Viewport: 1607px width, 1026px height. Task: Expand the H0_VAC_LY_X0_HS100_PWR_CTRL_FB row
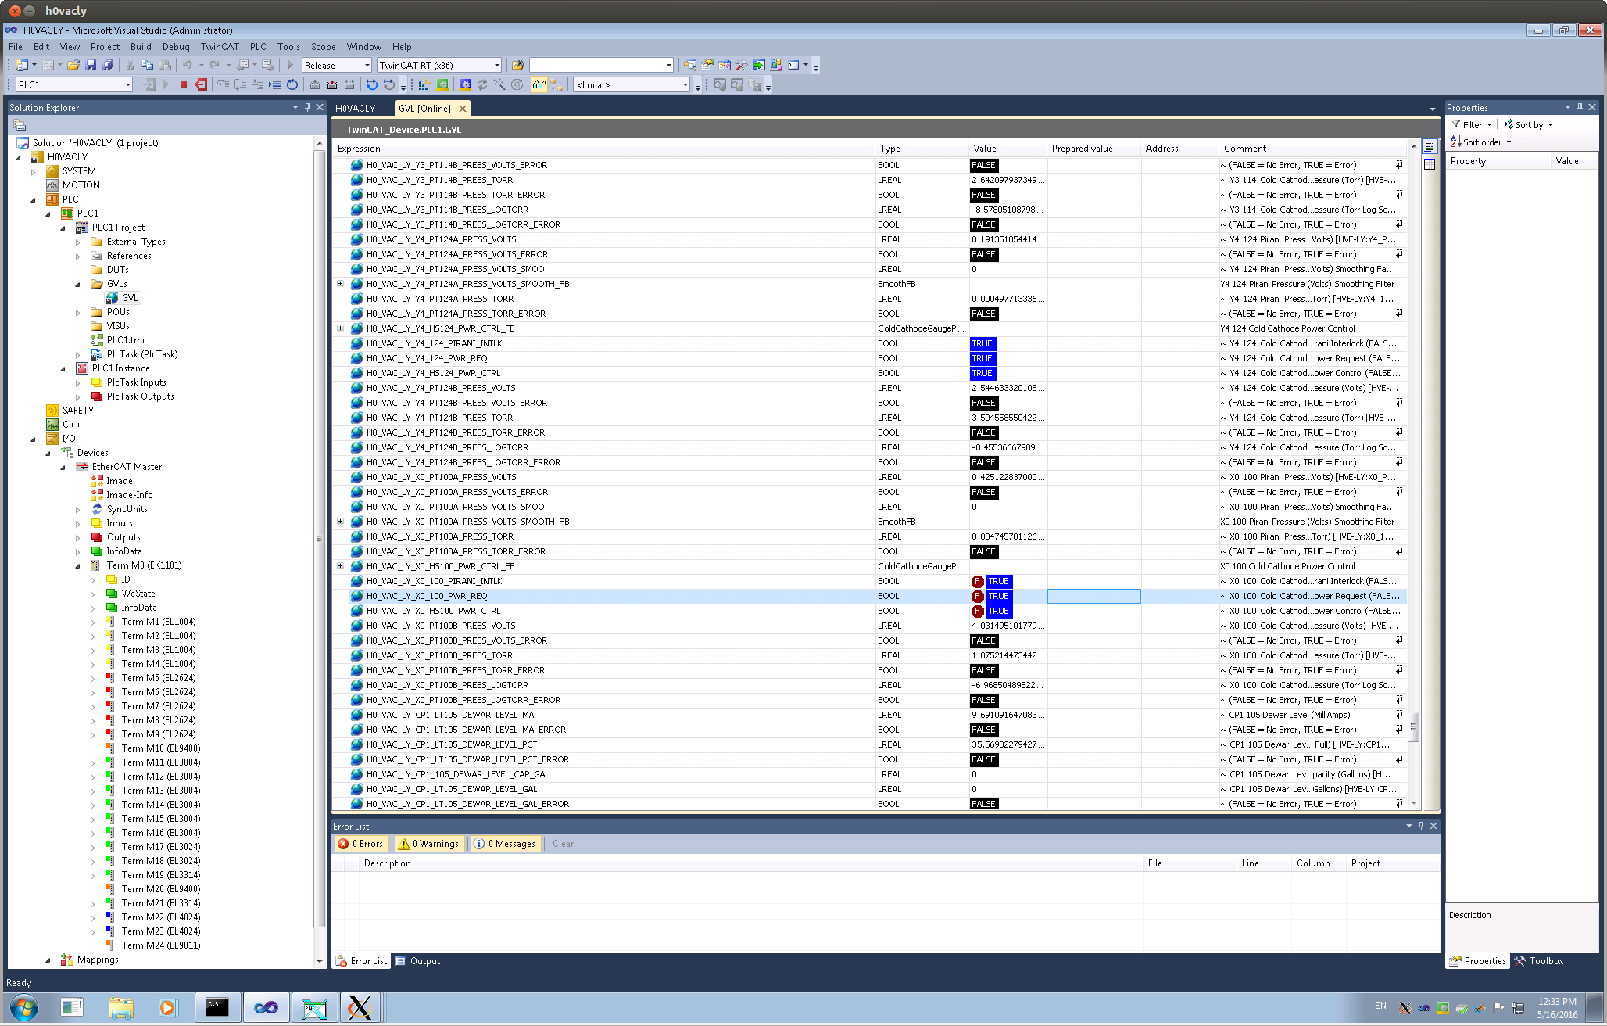(341, 566)
